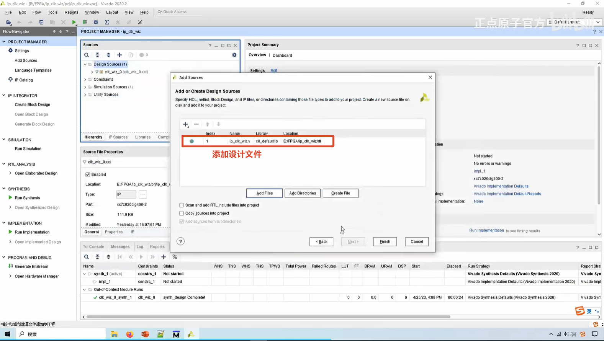
Task: Open File Explorer from the taskbar
Action: (x=114, y=334)
